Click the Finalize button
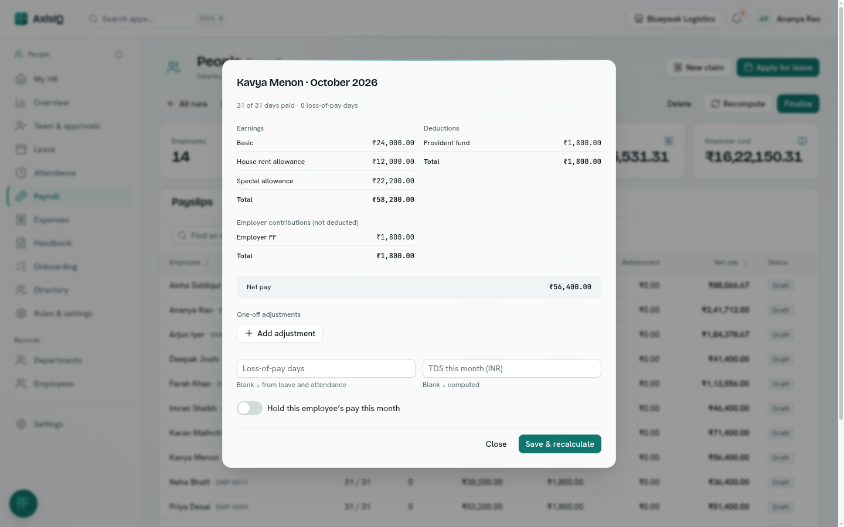This screenshot has height=527, width=844. [798, 104]
